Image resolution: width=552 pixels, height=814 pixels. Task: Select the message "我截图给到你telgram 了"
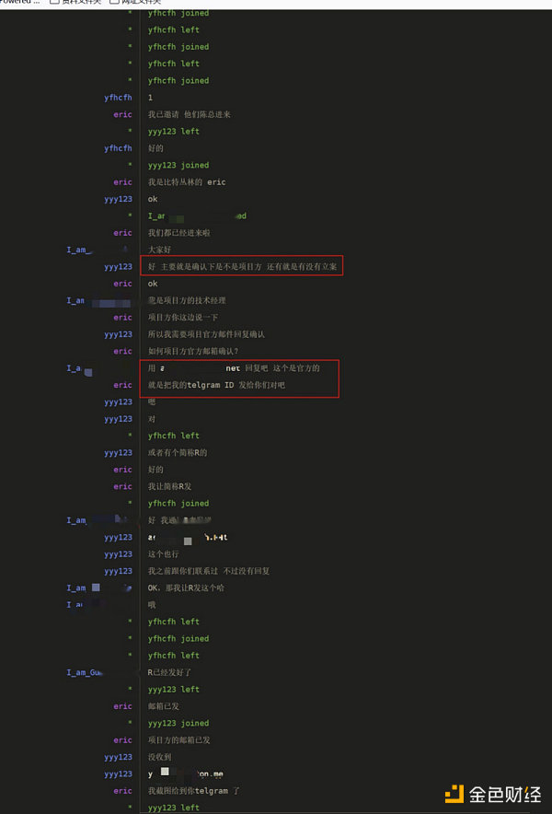(x=194, y=790)
